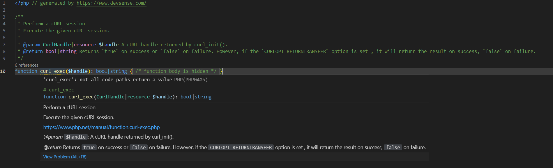Click curl_exec function name on line 10
The width and height of the screenshot is (553, 168).
pos(52,71)
